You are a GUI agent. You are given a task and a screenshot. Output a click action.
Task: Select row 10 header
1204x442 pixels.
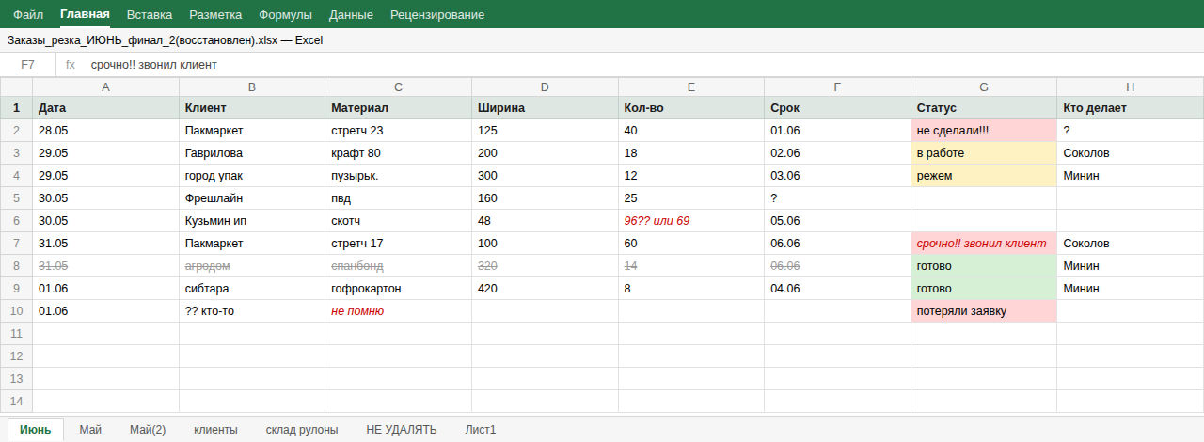[x=16, y=311]
